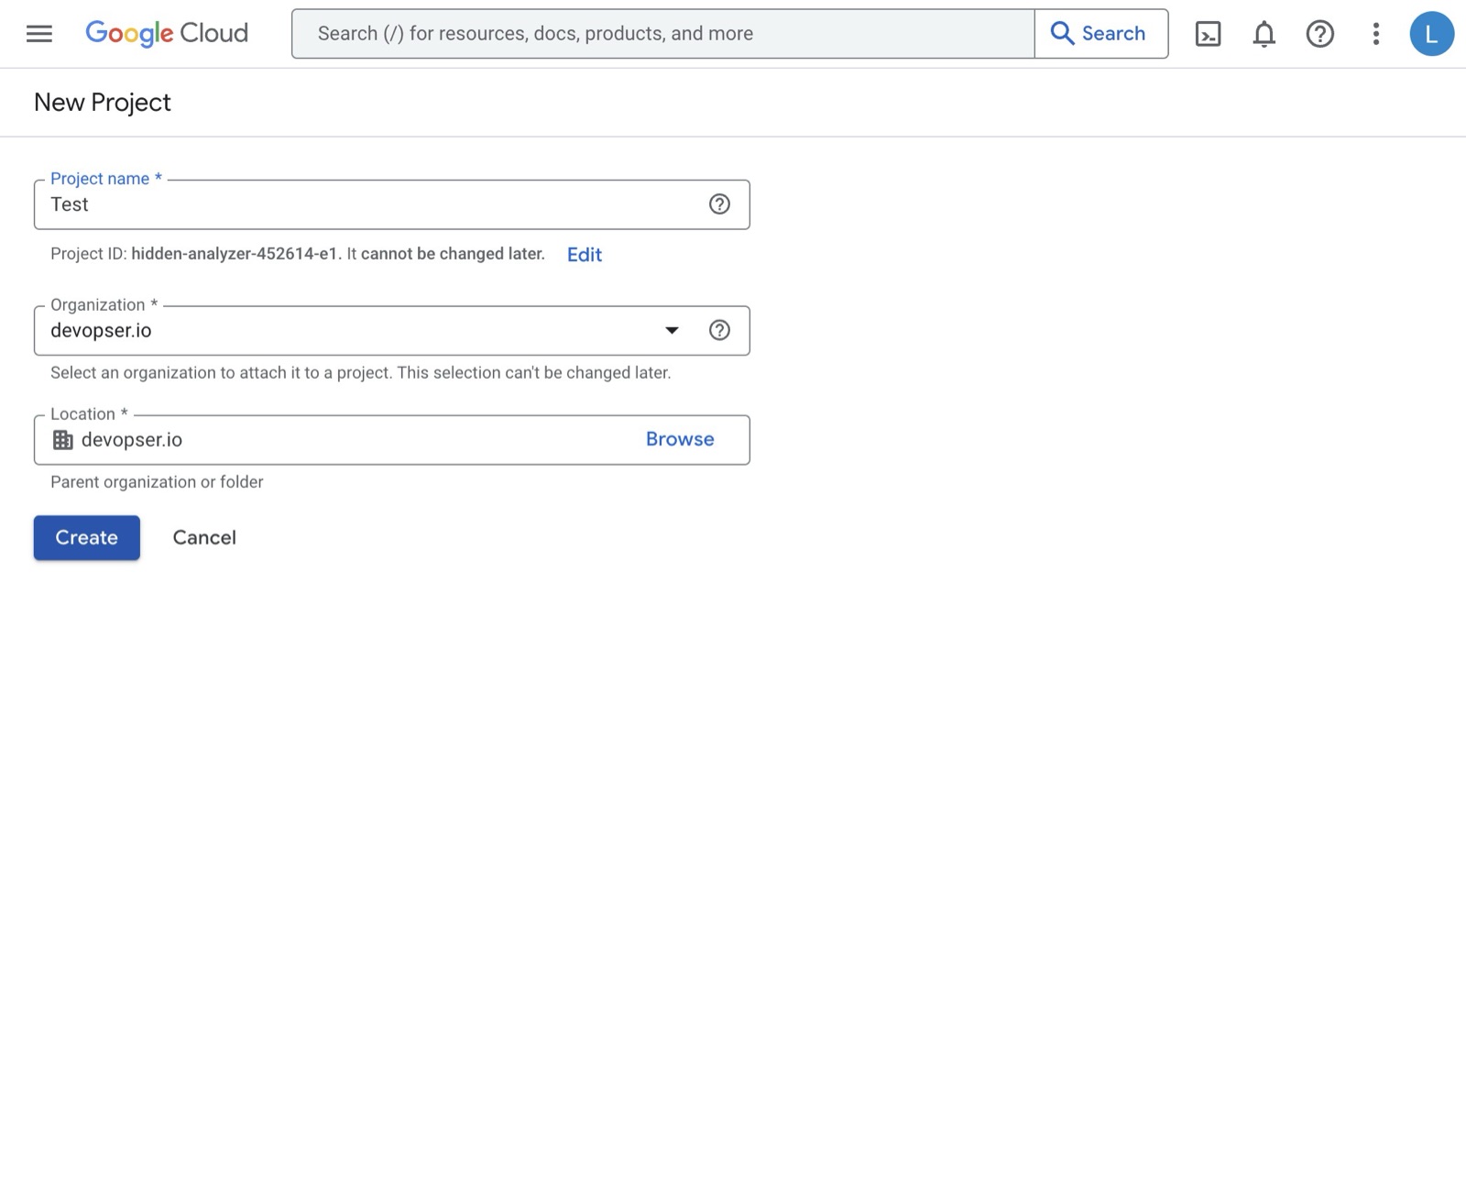Click the New Project page heading

(103, 103)
